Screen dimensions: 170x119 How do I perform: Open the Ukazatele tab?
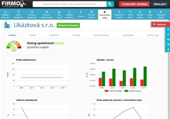(76, 35)
